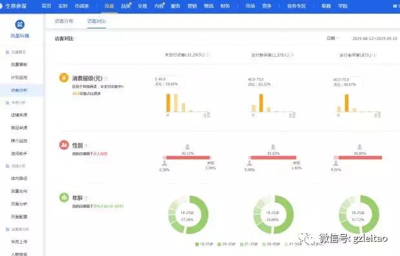The width and height of the screenshot is (400, 256).
Task: Toggle the 41-50岁 legend entry
Action: pos(294,244)
